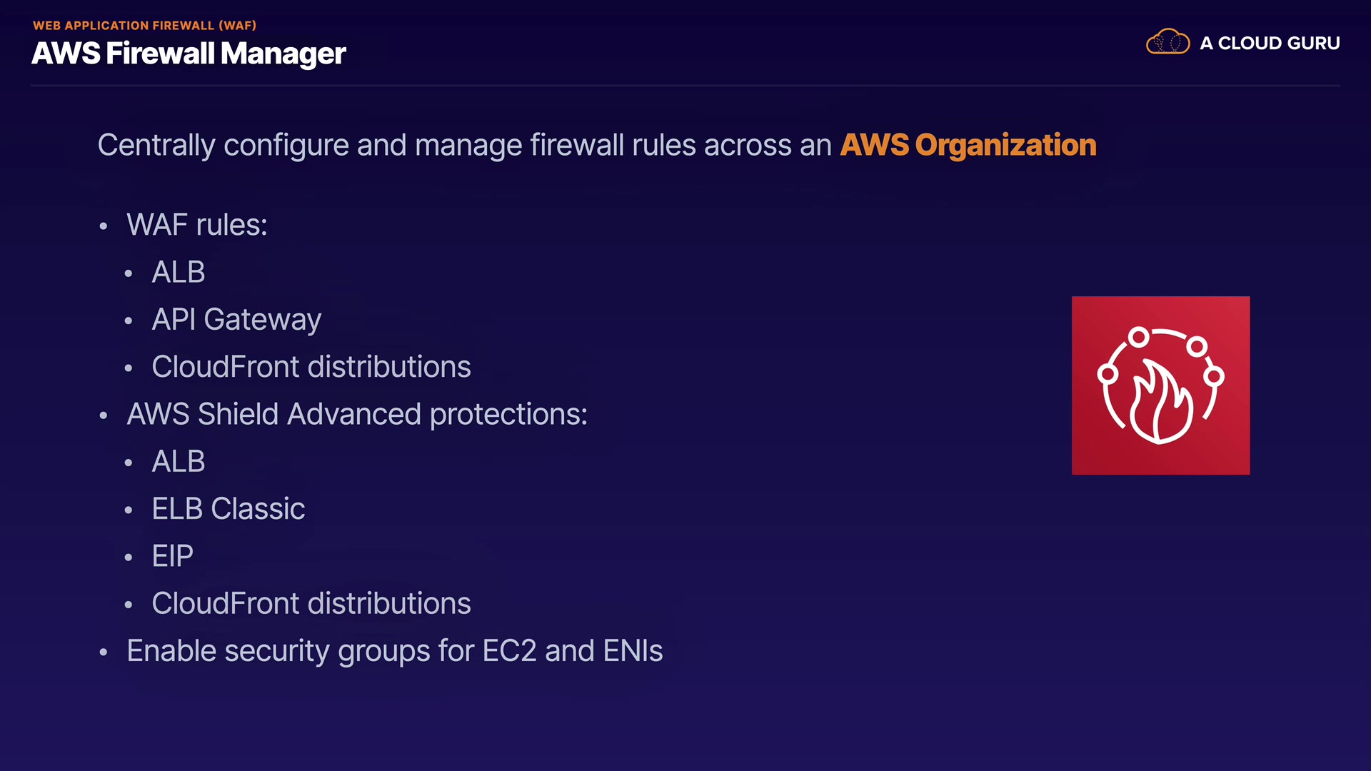1371x771 pixels.
Task: Select the ELB Classic list item
Action: (228, 509)
